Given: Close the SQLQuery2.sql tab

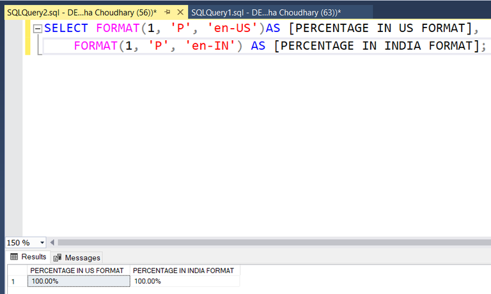Looking at the screenshot, I should (x=180, y=12).
